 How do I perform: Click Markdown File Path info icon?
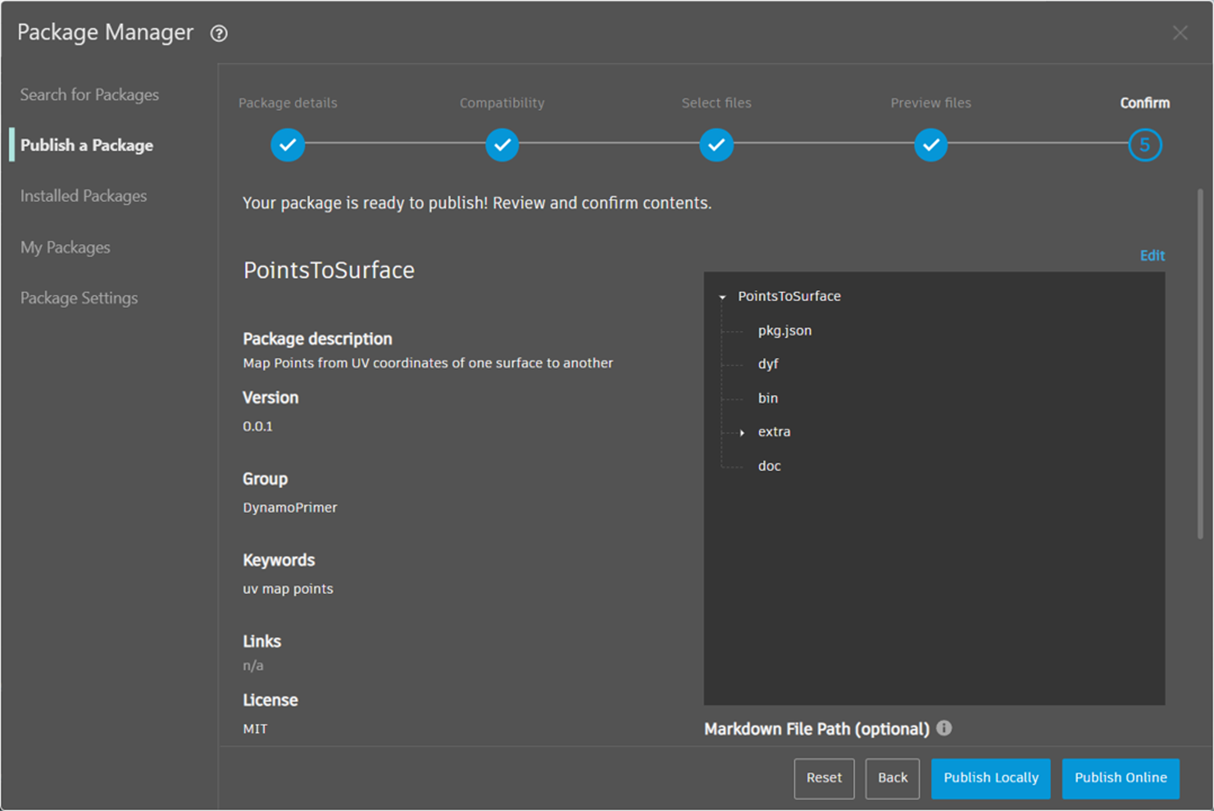click(x=944, y=728)
